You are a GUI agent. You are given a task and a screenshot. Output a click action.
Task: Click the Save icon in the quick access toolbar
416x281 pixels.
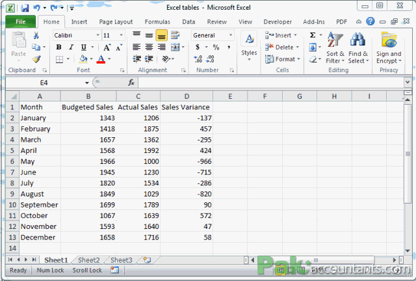click(x=25, y=8)
